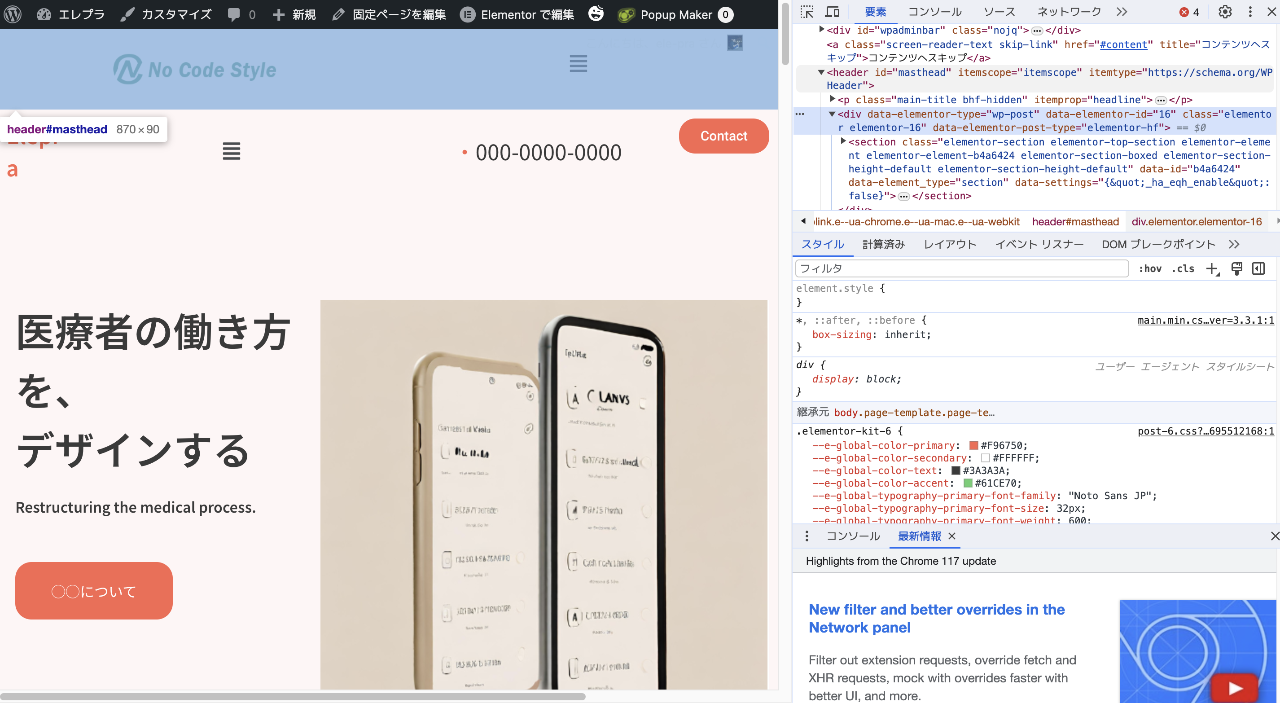Open hamburger menu beside phone number
Viewport: 1280px width, 703px height.
point(231,151)
